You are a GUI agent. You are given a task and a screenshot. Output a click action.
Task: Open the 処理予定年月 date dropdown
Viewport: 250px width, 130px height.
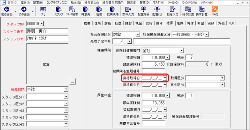tap(130, 41)
